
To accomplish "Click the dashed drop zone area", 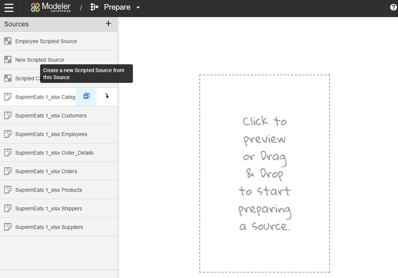I will [x=264, y=173].
